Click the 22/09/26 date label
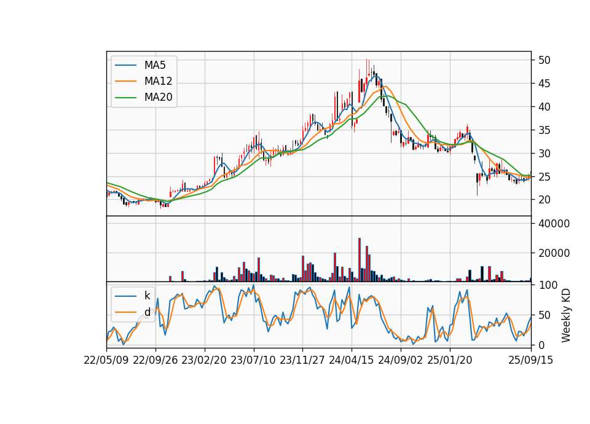Image resolution: width=590 pixels, height=424 pixels. pyautogui.click(x=155, y=360)
